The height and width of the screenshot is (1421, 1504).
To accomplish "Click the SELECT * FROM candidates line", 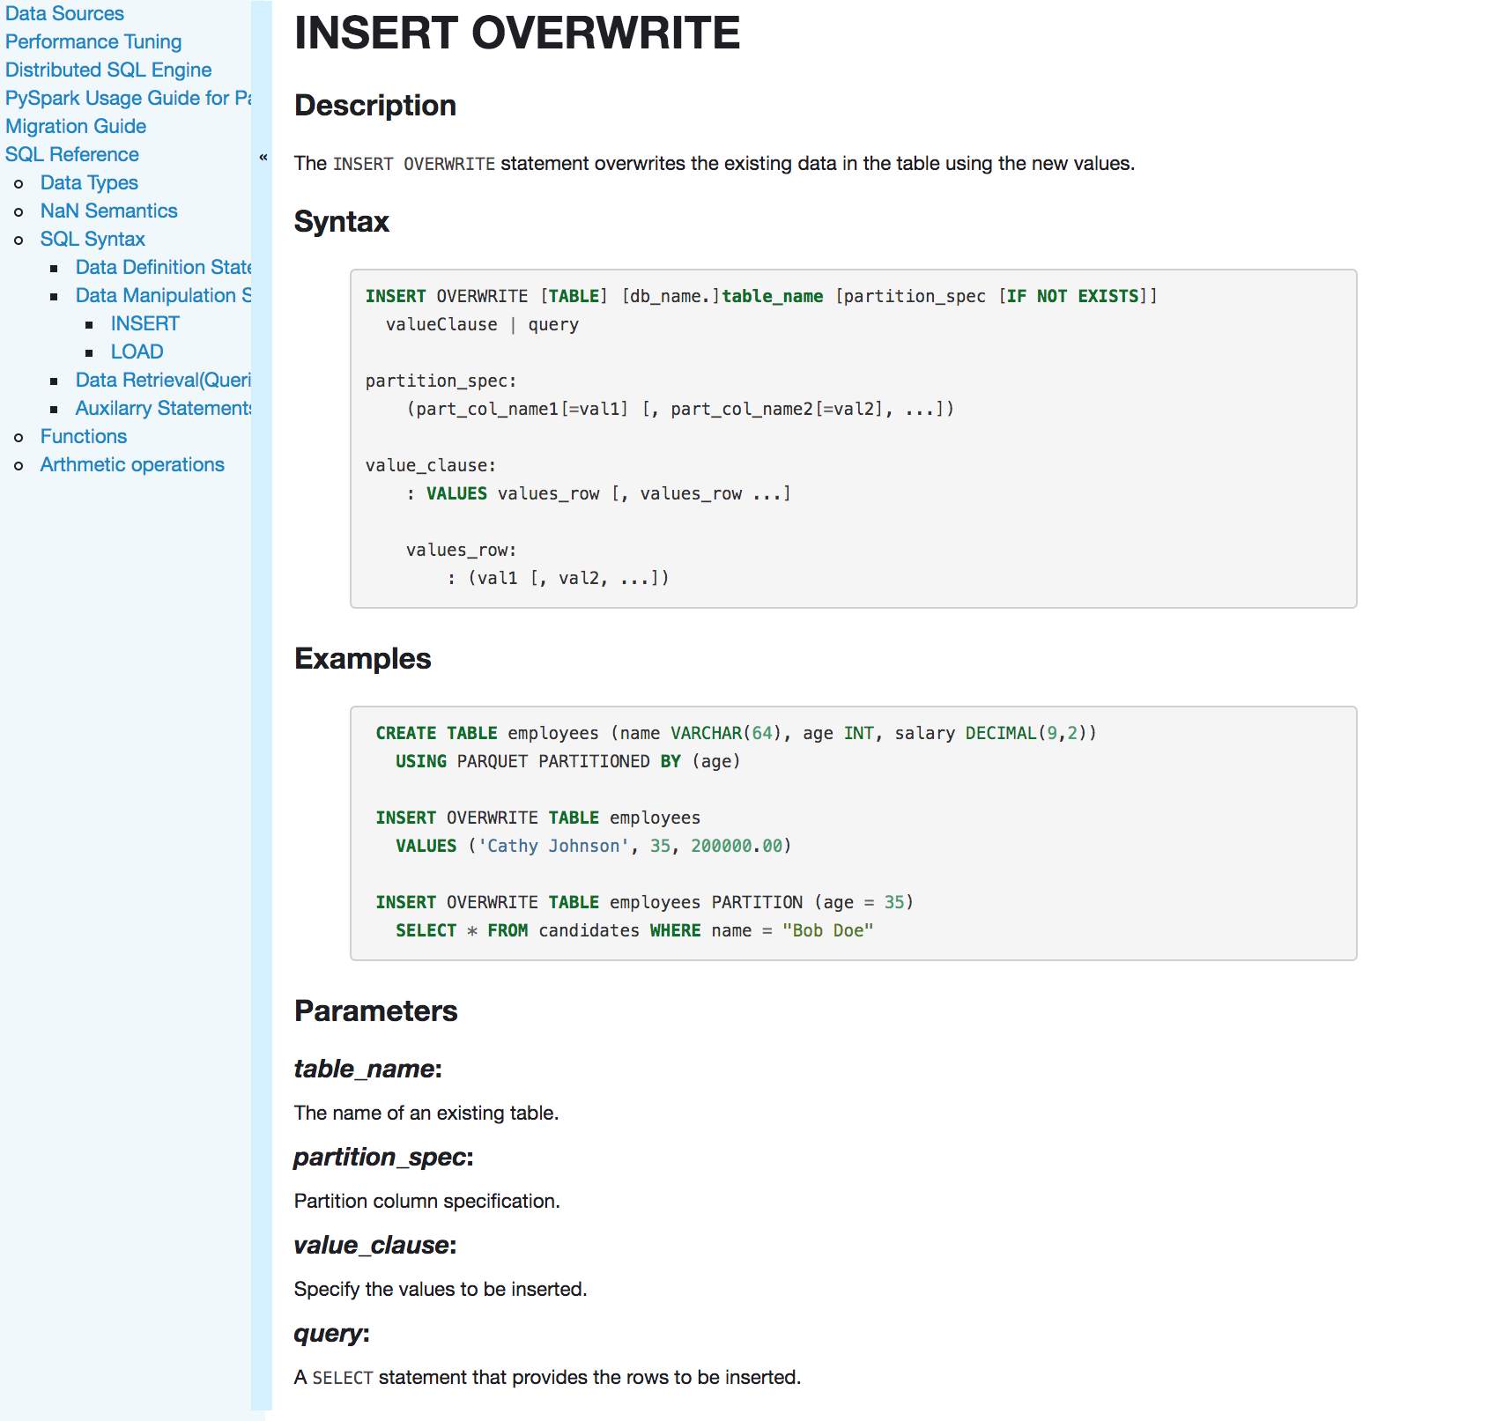I will tap(634, 930).
